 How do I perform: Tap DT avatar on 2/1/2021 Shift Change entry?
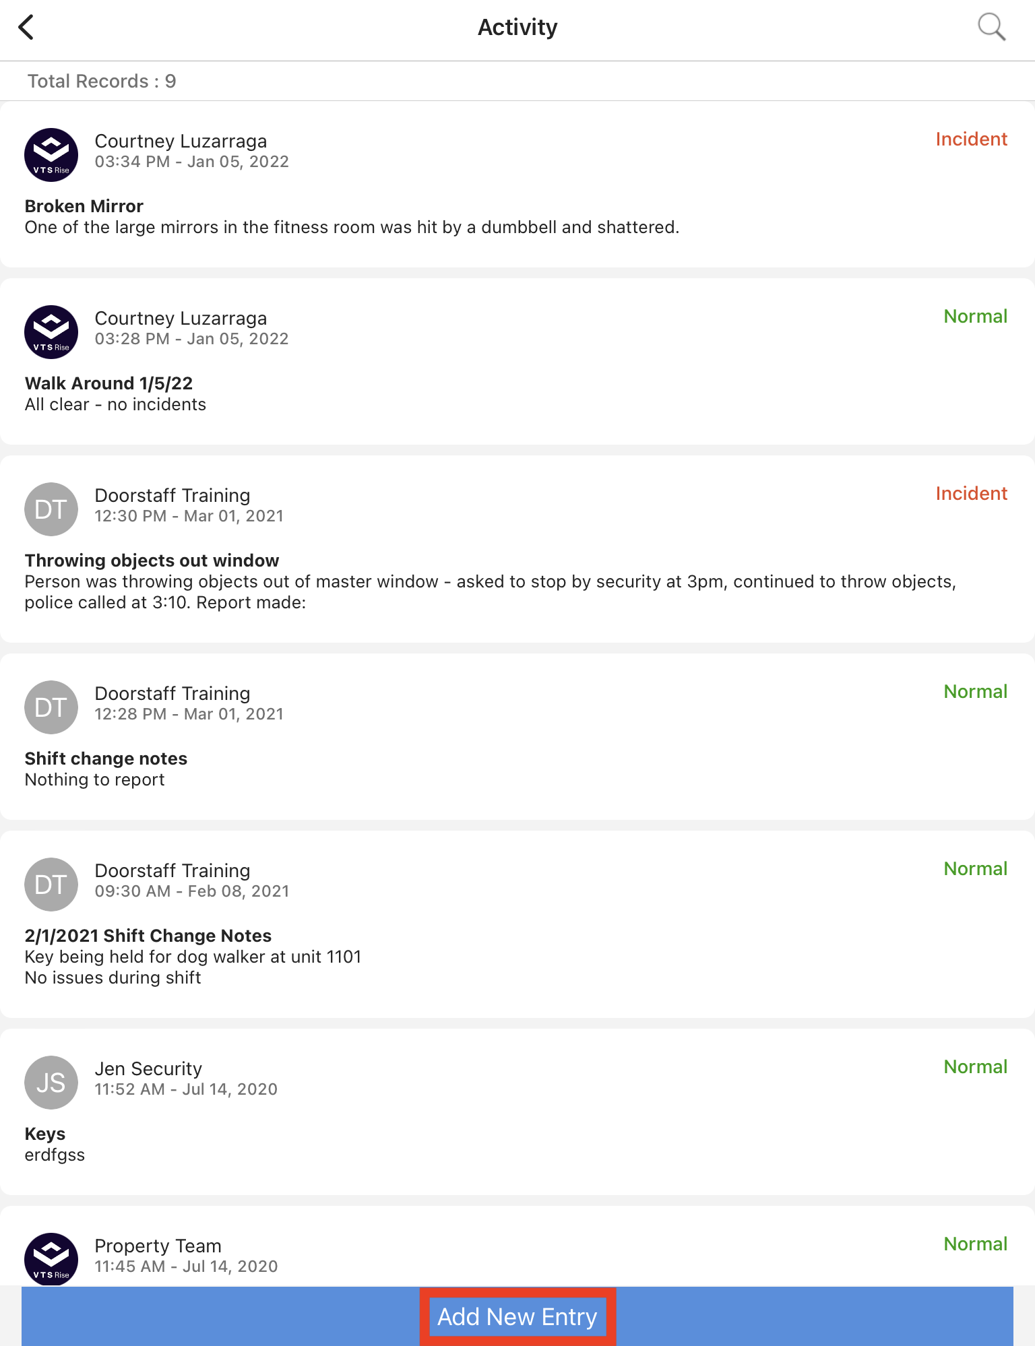tap(51, 885)
